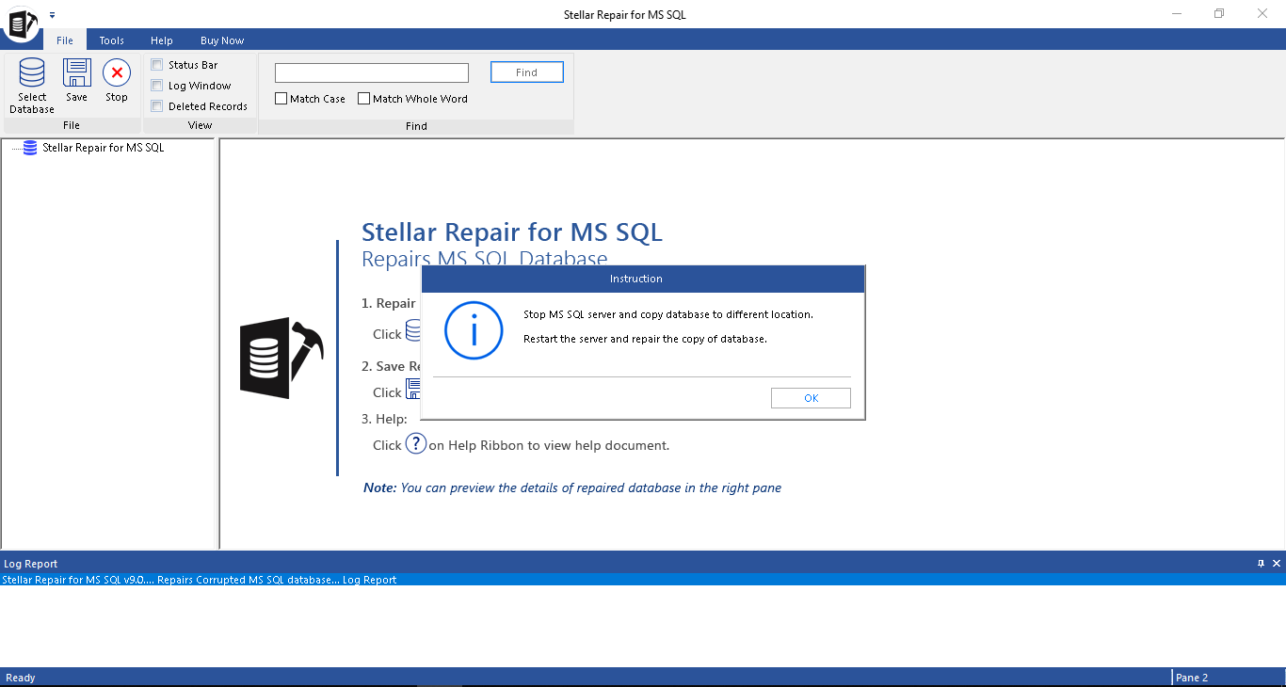
Task: Open the File ribbon tab
Action: coord(65,40)
